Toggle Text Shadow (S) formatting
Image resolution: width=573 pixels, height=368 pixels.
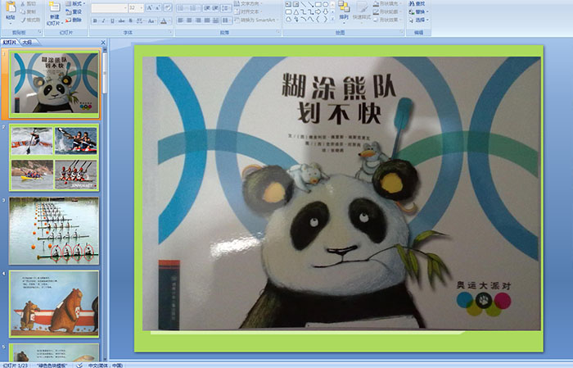point(130,20)
